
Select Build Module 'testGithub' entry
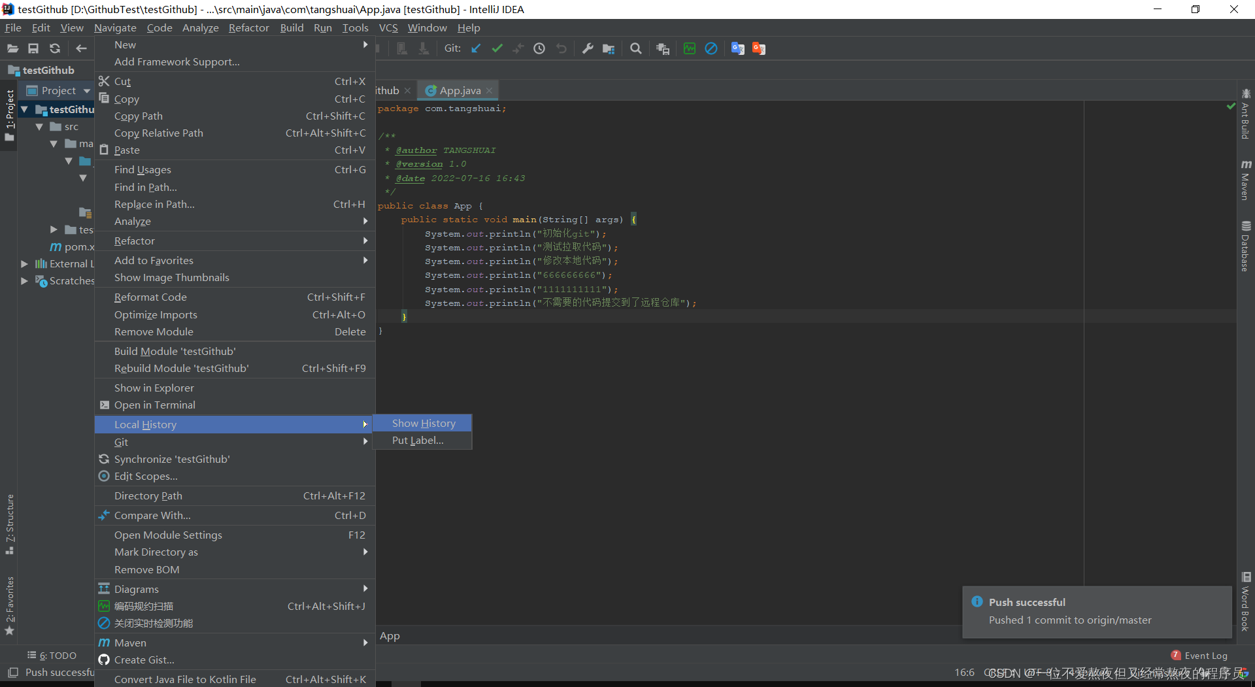click(x=235, y=352)
